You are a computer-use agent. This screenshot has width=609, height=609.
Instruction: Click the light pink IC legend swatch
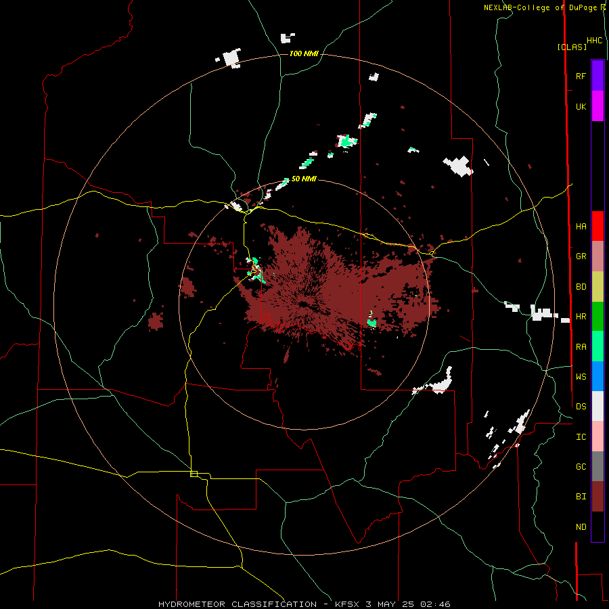(597, 436)
